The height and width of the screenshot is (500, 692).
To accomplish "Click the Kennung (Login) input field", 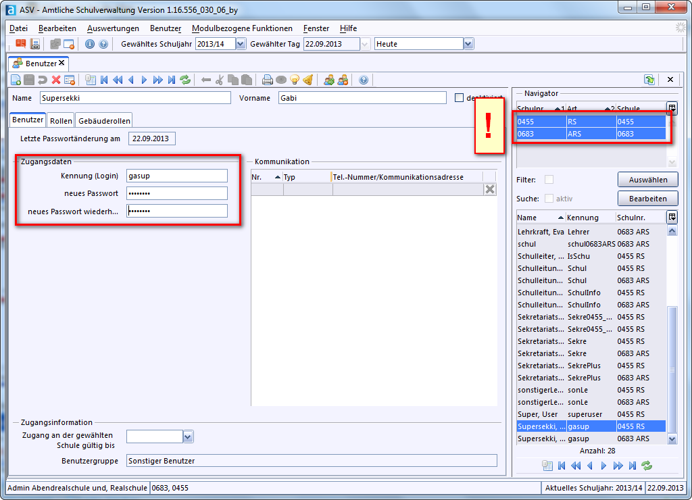I will (x=177, y=176).
